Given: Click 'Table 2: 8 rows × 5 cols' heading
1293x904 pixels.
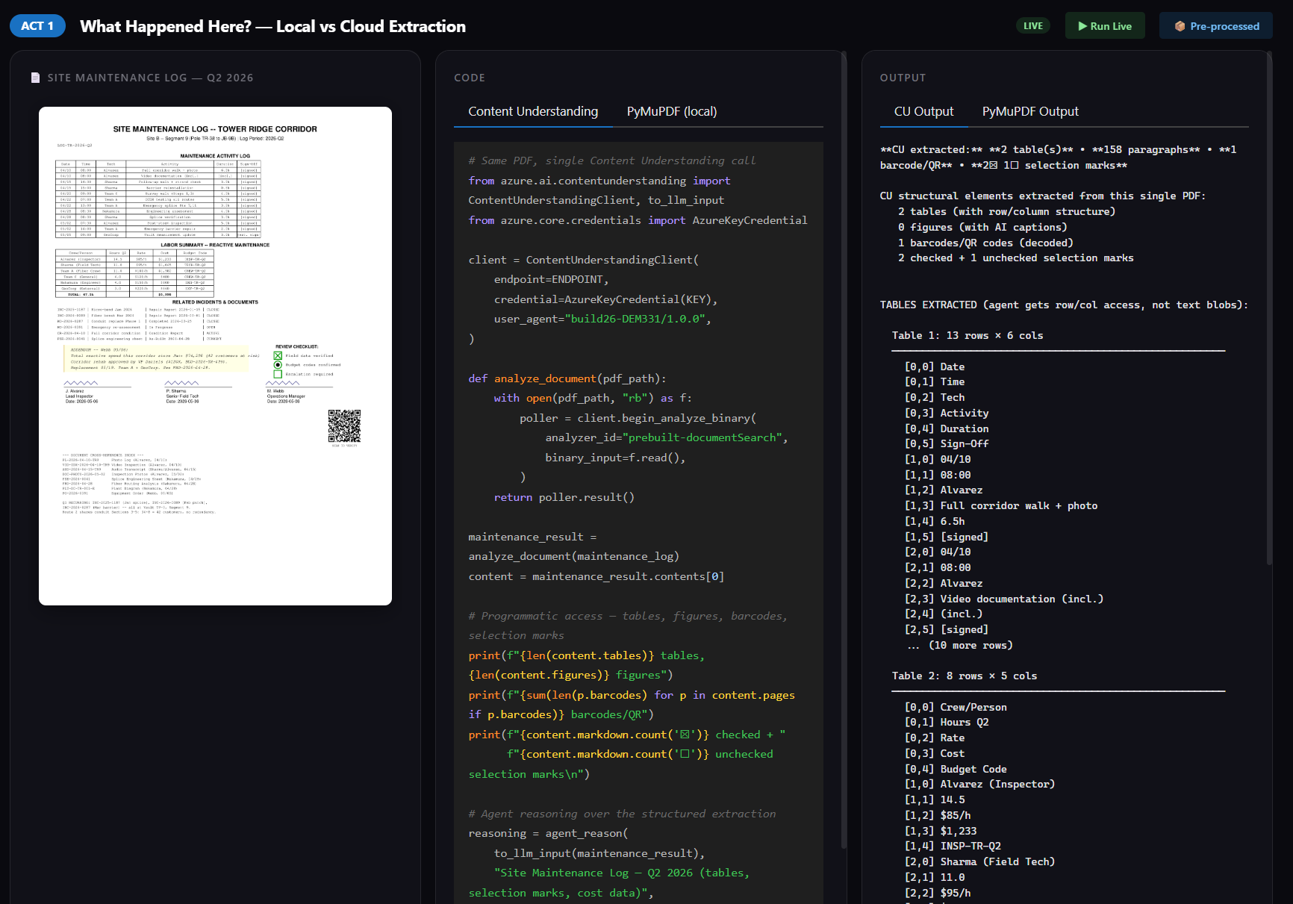Looking at the screenshot, I should pos(964,676).
